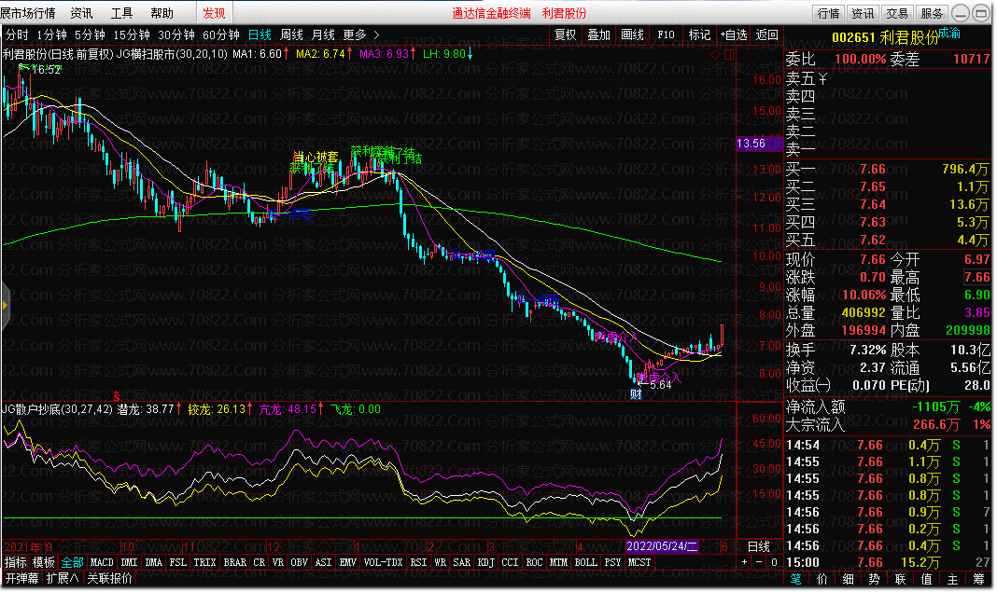Open the 工具 menu

[x=121, y=13]
